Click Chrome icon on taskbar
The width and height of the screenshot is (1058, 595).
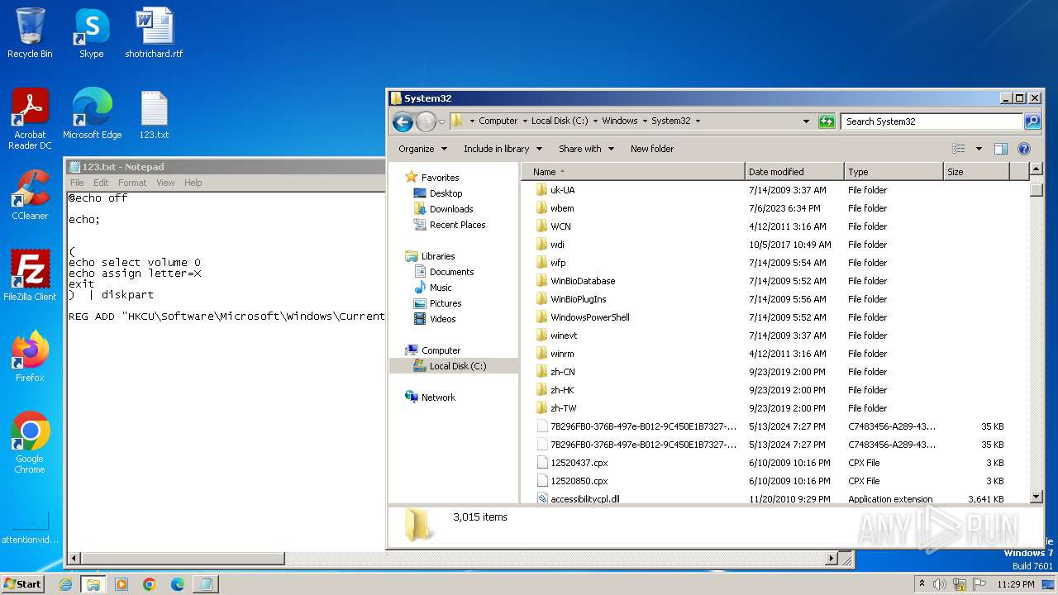(150, 584)
